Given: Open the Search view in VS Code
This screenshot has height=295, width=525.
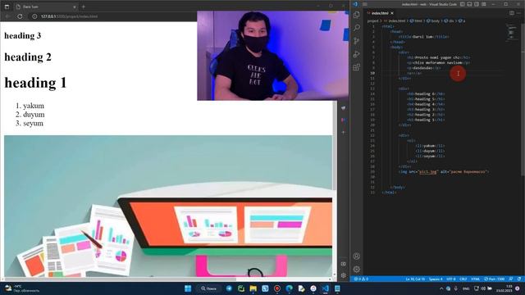Looking at the screenshot, I should (357, 28).
